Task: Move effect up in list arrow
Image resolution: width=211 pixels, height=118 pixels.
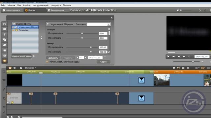Action: point(42,36)
